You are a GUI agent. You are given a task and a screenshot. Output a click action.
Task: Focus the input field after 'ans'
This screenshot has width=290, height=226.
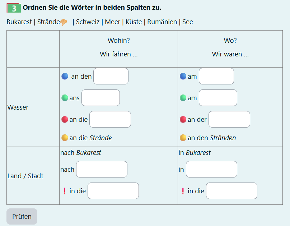pyautogui.click(x=100, y=98)
